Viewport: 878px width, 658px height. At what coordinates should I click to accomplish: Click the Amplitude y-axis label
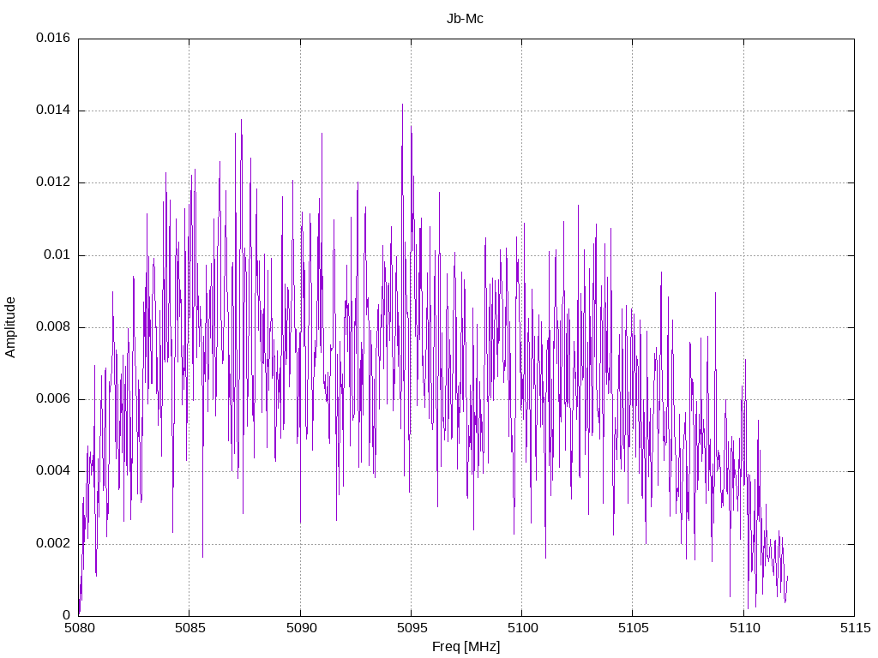[x=10, y=327]
